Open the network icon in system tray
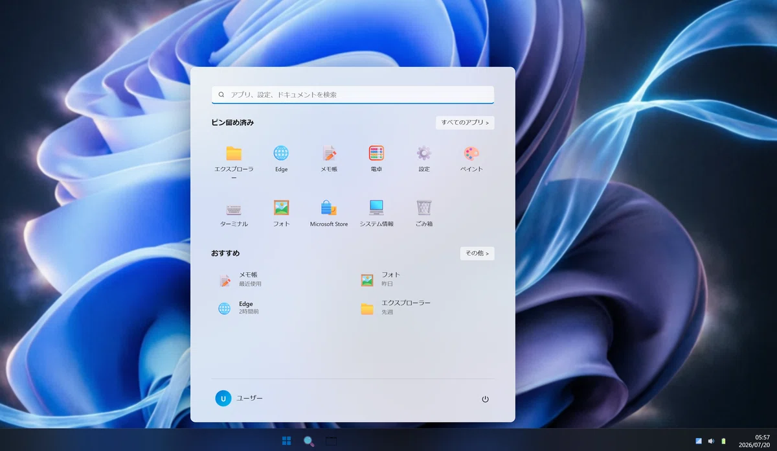Viewport: 777px width, 451px height. [x=699, y=441]
